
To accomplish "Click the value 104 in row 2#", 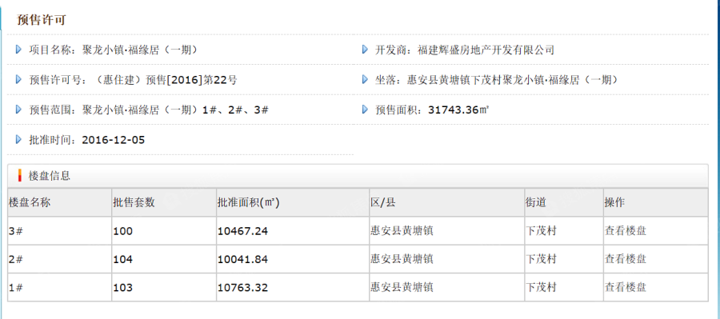I will pyautogui.click(x=122, y=260).
